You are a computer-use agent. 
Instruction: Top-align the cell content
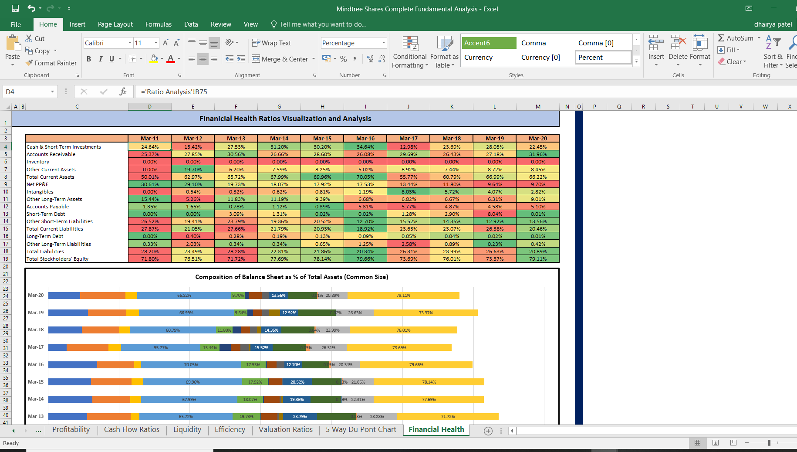tap(192, 42)
